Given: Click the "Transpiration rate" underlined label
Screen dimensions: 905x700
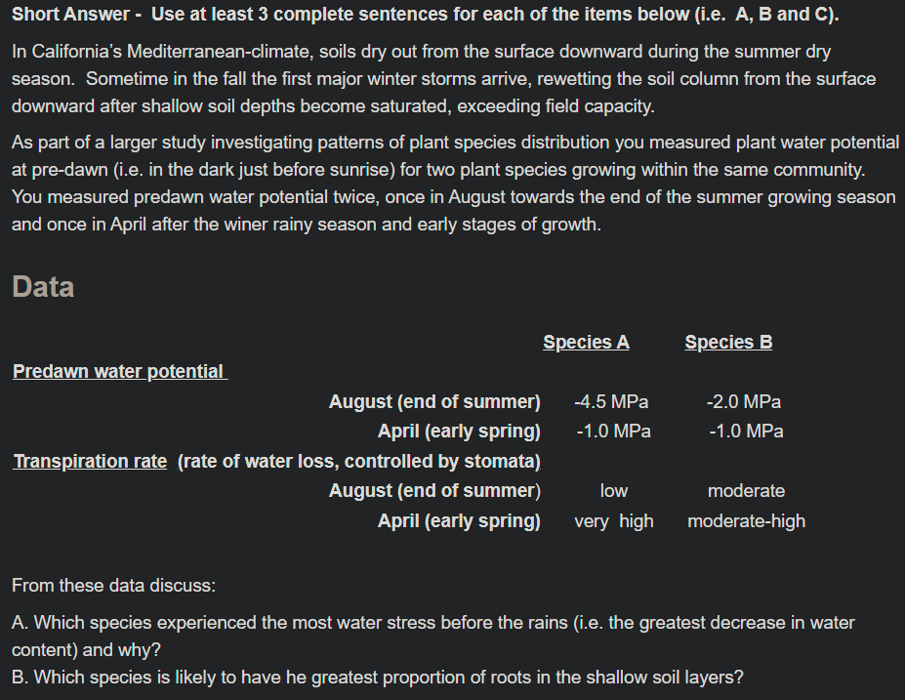Looking at the screenshot, I should point(90,461).
